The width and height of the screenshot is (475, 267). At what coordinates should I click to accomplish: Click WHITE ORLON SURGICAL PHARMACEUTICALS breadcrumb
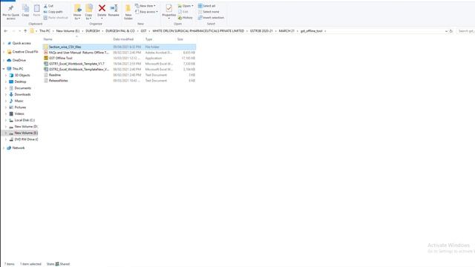pyautogui.click(x=198, y=31)
